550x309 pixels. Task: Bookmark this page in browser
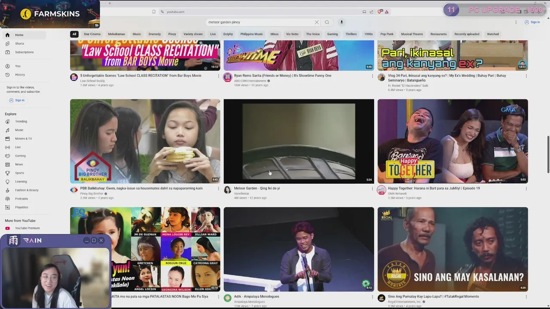click(154, 12)
